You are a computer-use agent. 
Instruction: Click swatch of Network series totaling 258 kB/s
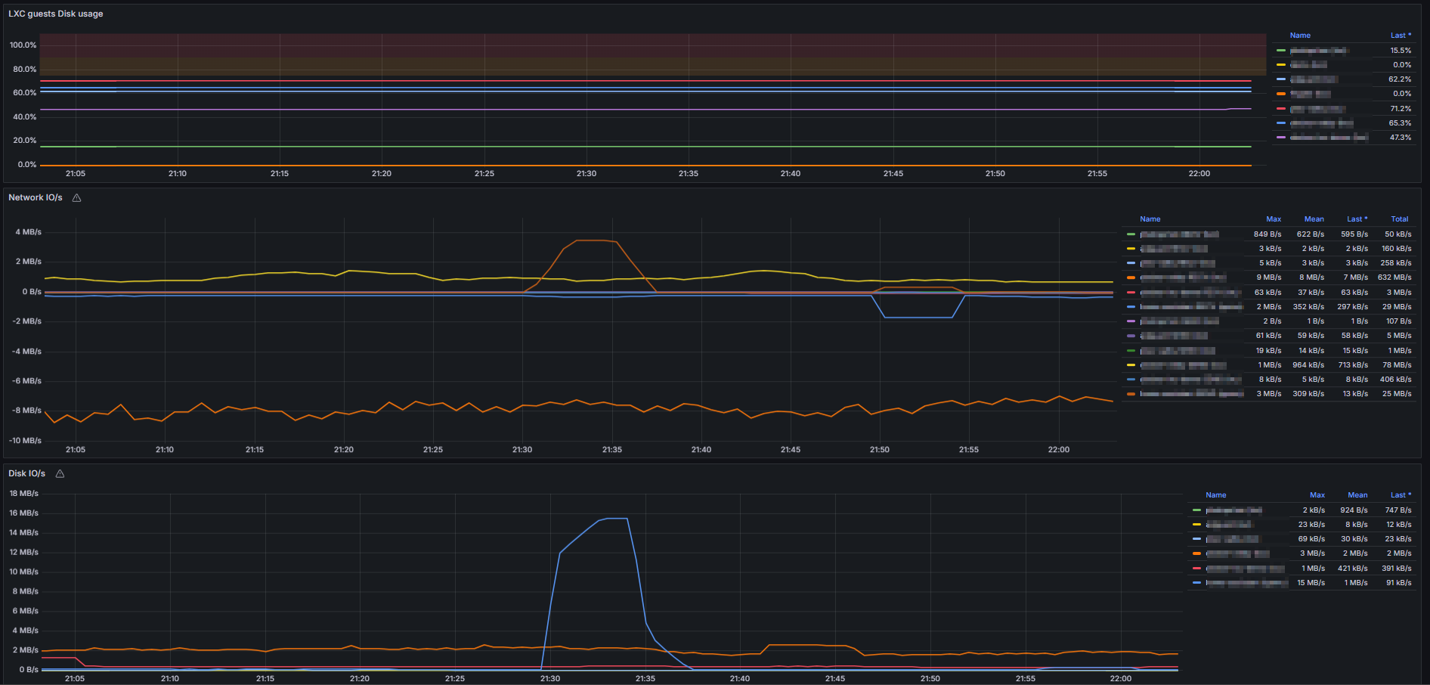point(1131,263)
